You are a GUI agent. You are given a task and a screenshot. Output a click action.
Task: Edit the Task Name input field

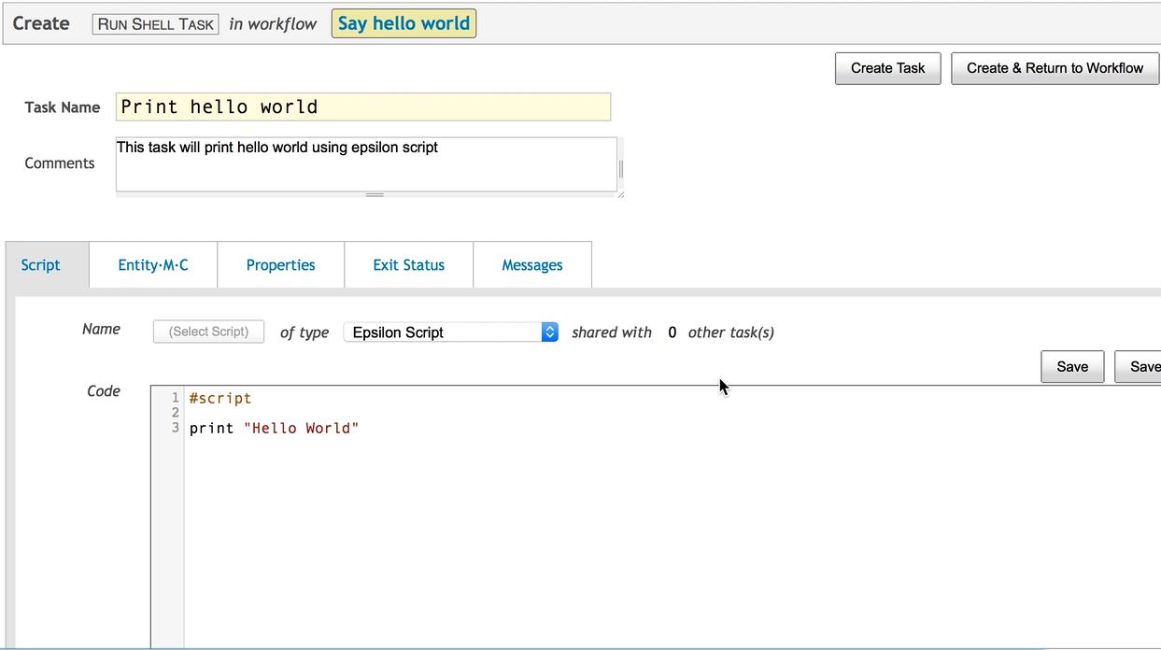[x=363, y=106]
